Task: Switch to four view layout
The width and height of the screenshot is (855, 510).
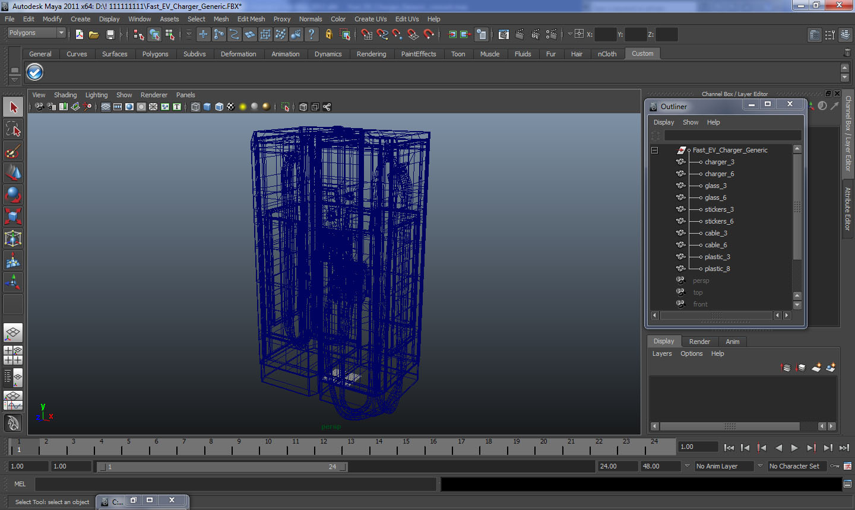Action: point(13,355)
